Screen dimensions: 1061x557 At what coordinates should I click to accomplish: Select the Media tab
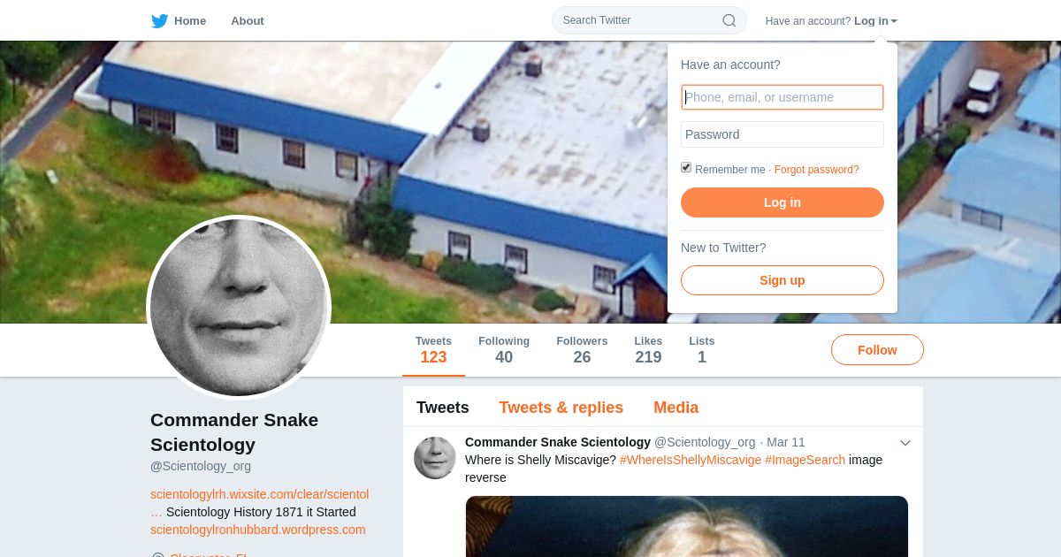point(676,408)
